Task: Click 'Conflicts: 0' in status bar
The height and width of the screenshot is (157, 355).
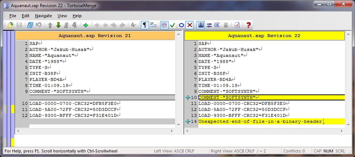Action: click(x=294, y=151)
